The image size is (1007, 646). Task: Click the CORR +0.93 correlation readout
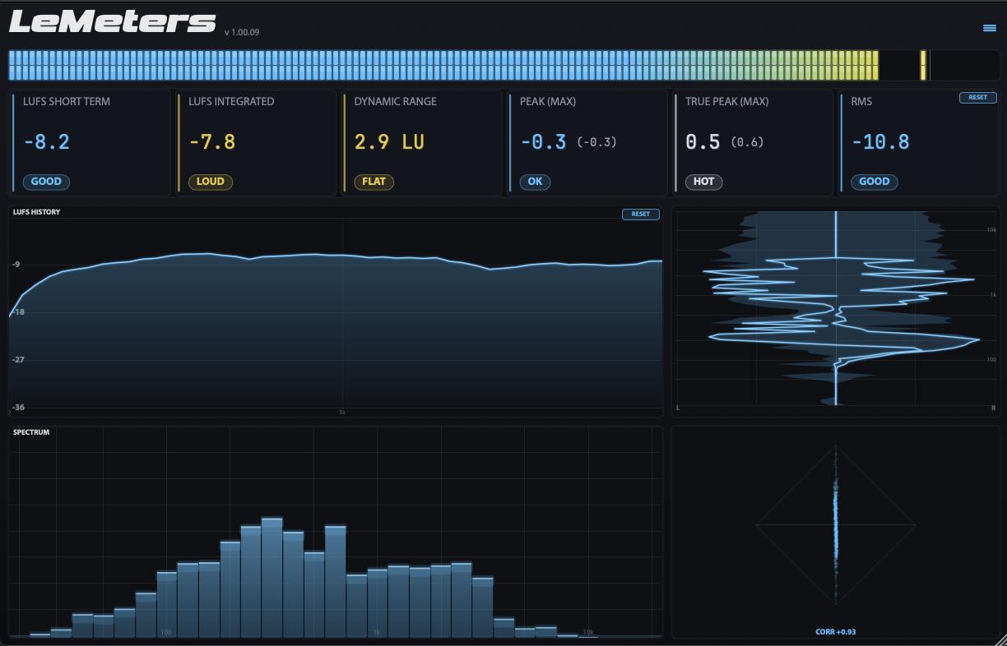coord(836,632)
